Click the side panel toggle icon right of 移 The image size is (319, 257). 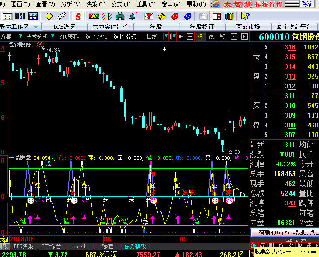point(244,37)
